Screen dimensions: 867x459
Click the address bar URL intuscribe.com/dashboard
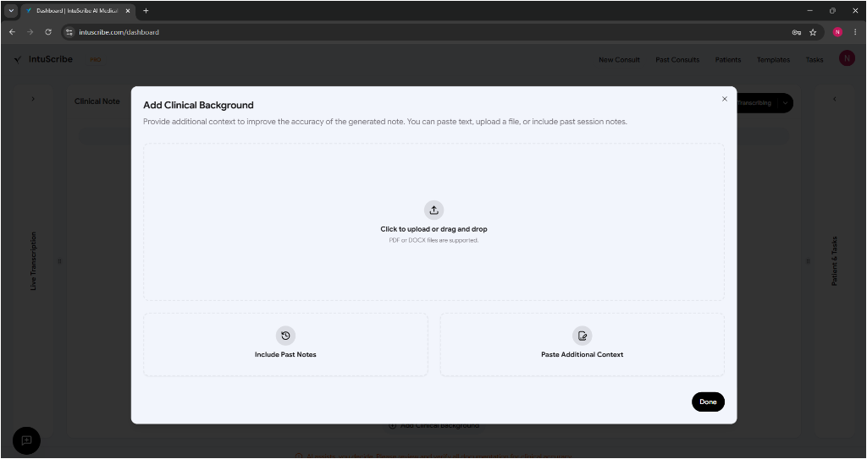click(x=119, y=32)
